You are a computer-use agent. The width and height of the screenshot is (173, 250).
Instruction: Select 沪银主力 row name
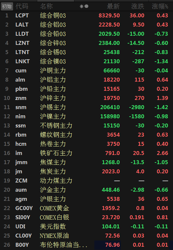coord(53,199)
